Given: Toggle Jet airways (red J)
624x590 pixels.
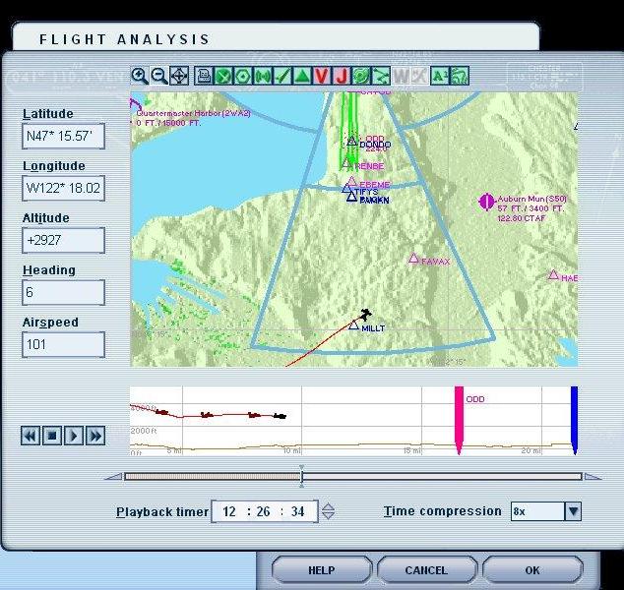Looking at the screenshot, I should pyautogui.click(x=342, y=76).
